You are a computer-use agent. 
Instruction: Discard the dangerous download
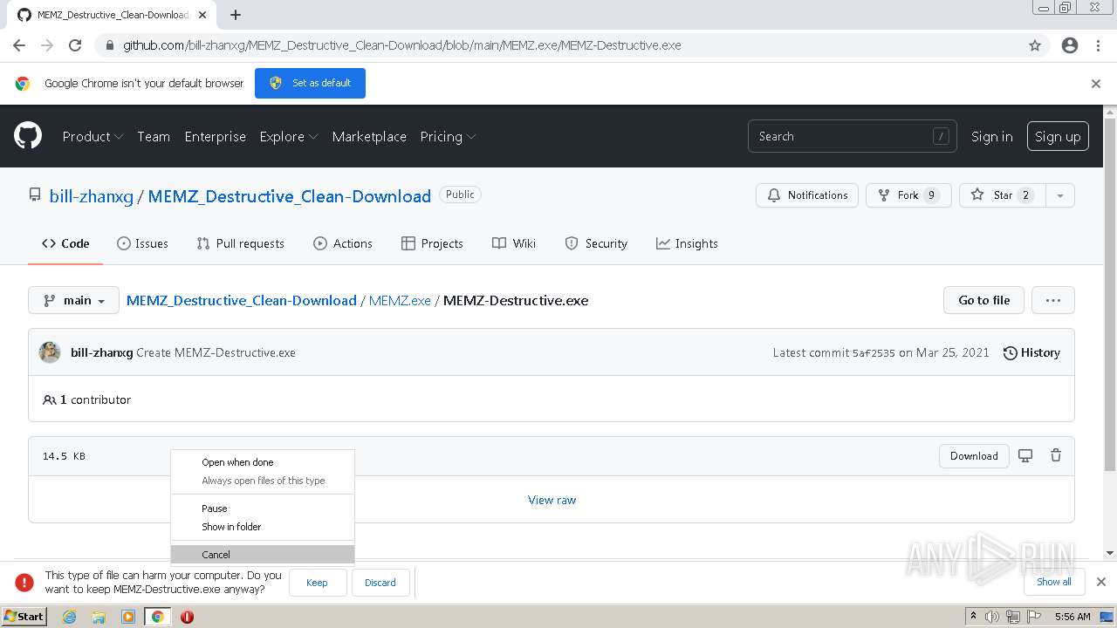(x=380, y=583)
